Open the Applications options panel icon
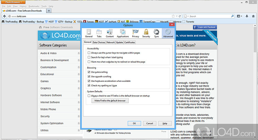This screenshot has width=258, height=140. click(123, 33)
